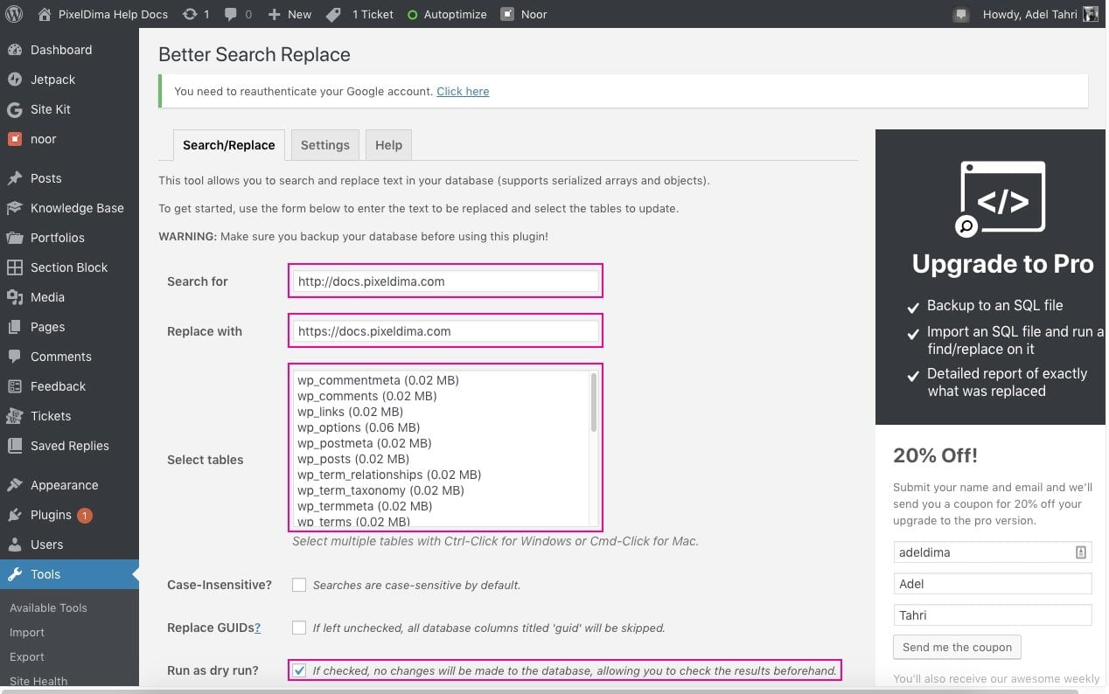
Task: Select Site Kit from the sidebar
Action: pos(50,109)
